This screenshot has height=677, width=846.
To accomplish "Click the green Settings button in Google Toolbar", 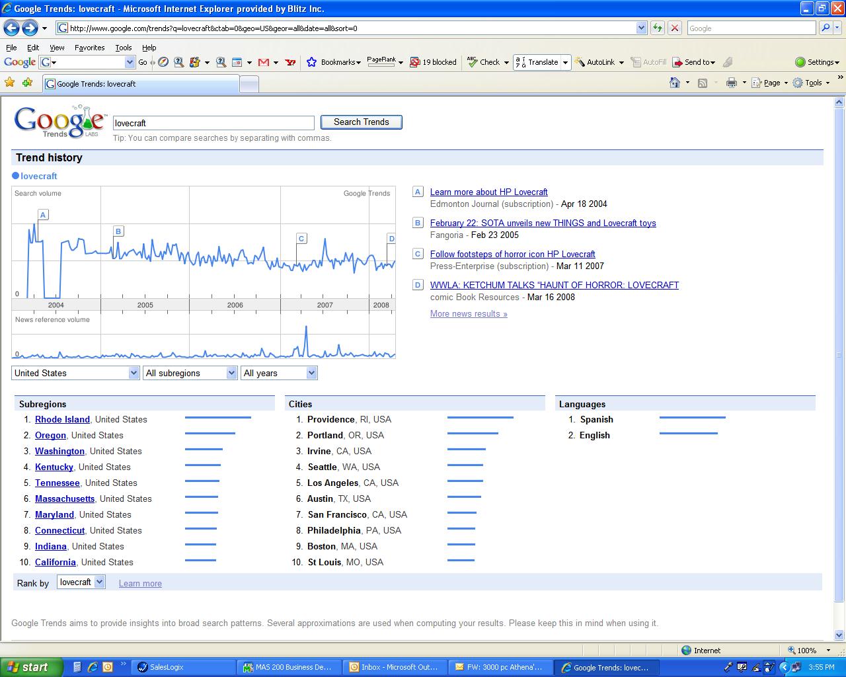I will (817, 62).
